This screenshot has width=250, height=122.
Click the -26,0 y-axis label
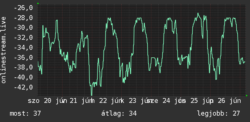click(x=23, y=8)
